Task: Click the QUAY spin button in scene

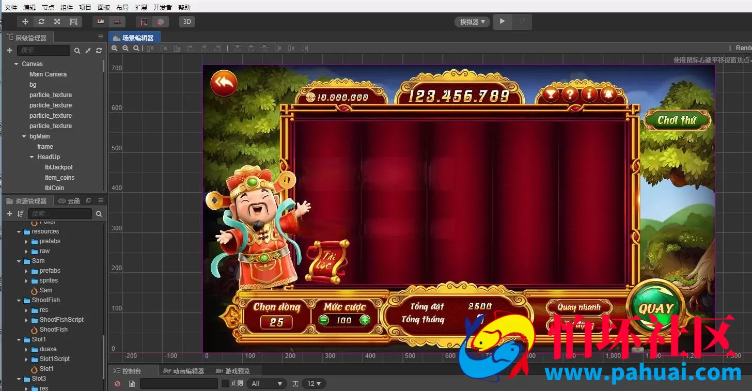Action: click(656, 309)
